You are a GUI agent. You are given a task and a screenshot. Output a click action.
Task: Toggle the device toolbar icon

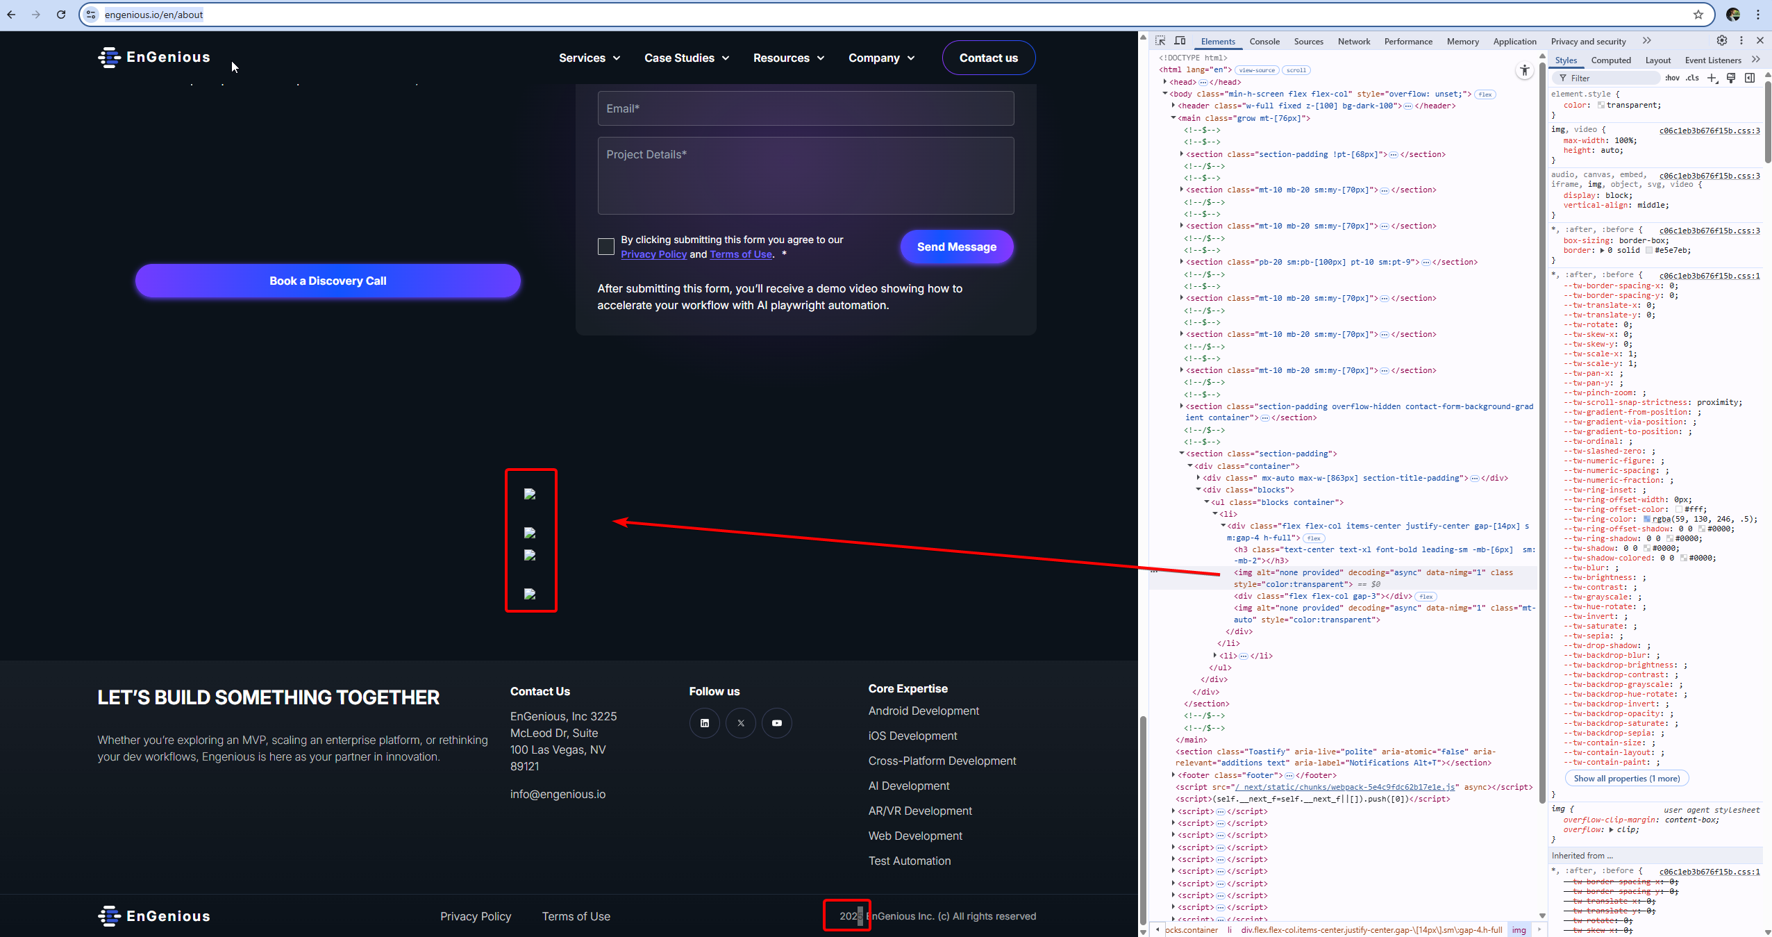pyautogui.click(x=1180, y=41)
